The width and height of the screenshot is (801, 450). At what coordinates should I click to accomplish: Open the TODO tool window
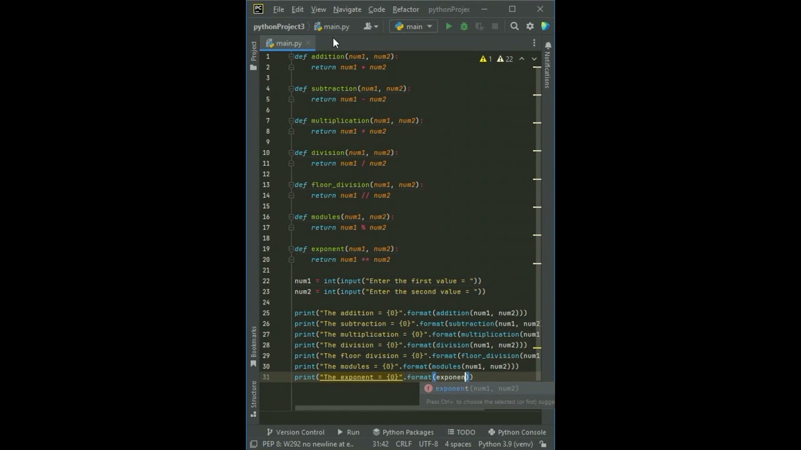(461, 432)
